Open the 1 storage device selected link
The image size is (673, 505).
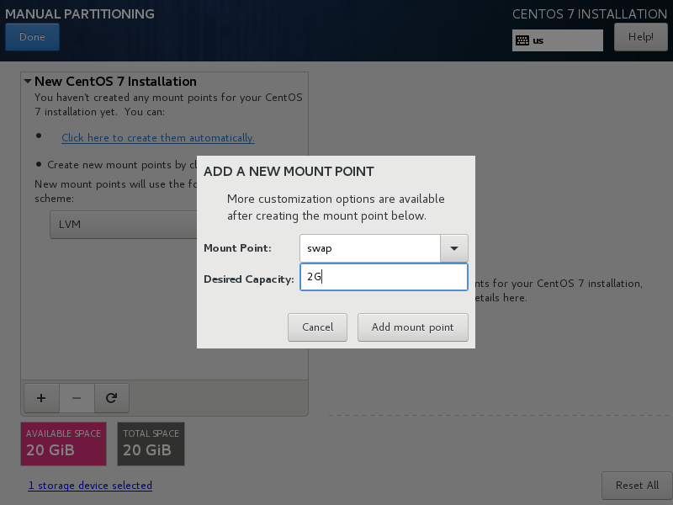(90, 486)
